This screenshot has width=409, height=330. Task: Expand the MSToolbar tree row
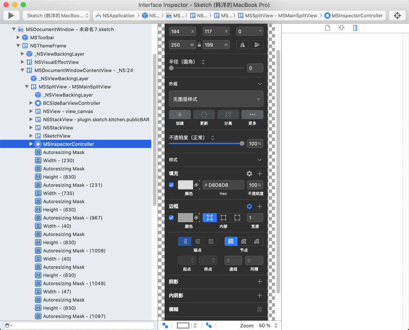click(x=18, y=37)
